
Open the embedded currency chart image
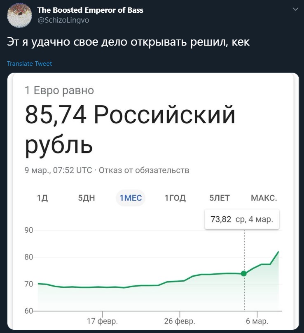pos(153,201)
